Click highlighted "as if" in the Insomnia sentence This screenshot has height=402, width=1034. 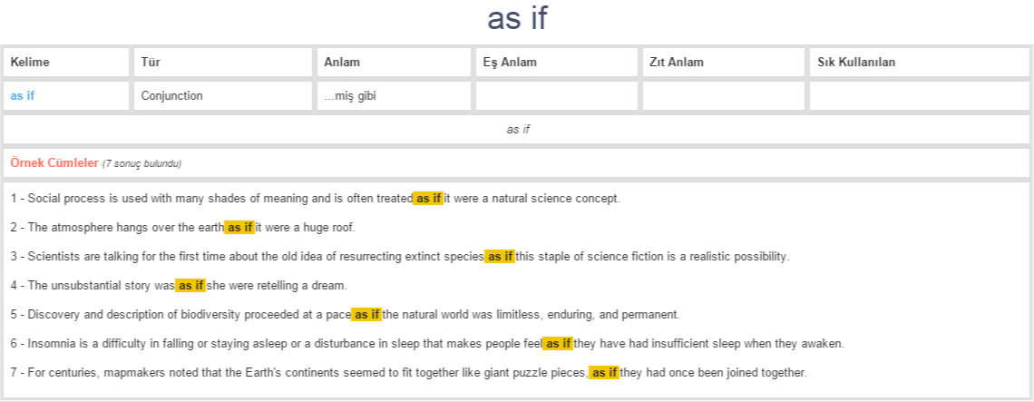558,344
